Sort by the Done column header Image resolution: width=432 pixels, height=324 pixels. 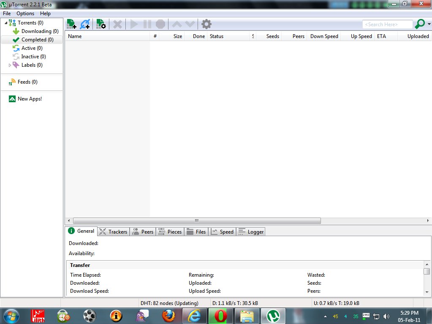click(196, 36)
